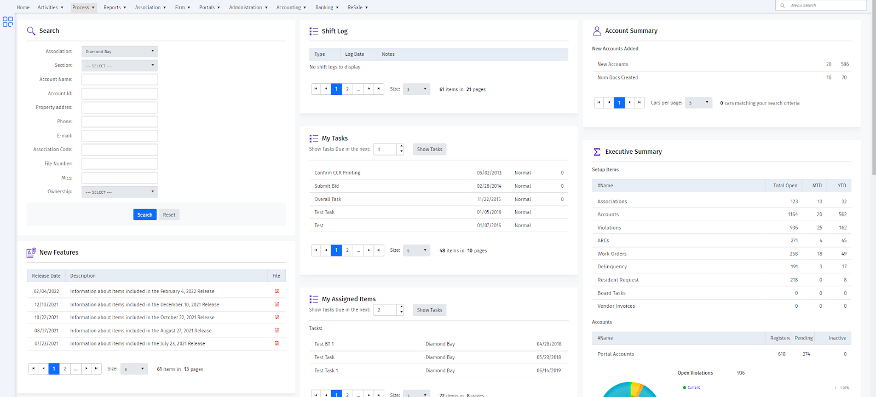Image resolution: width=876 pixels, height=397 pixels.
Task: Go to page 2 of New Features
Action: coord(65,369)
